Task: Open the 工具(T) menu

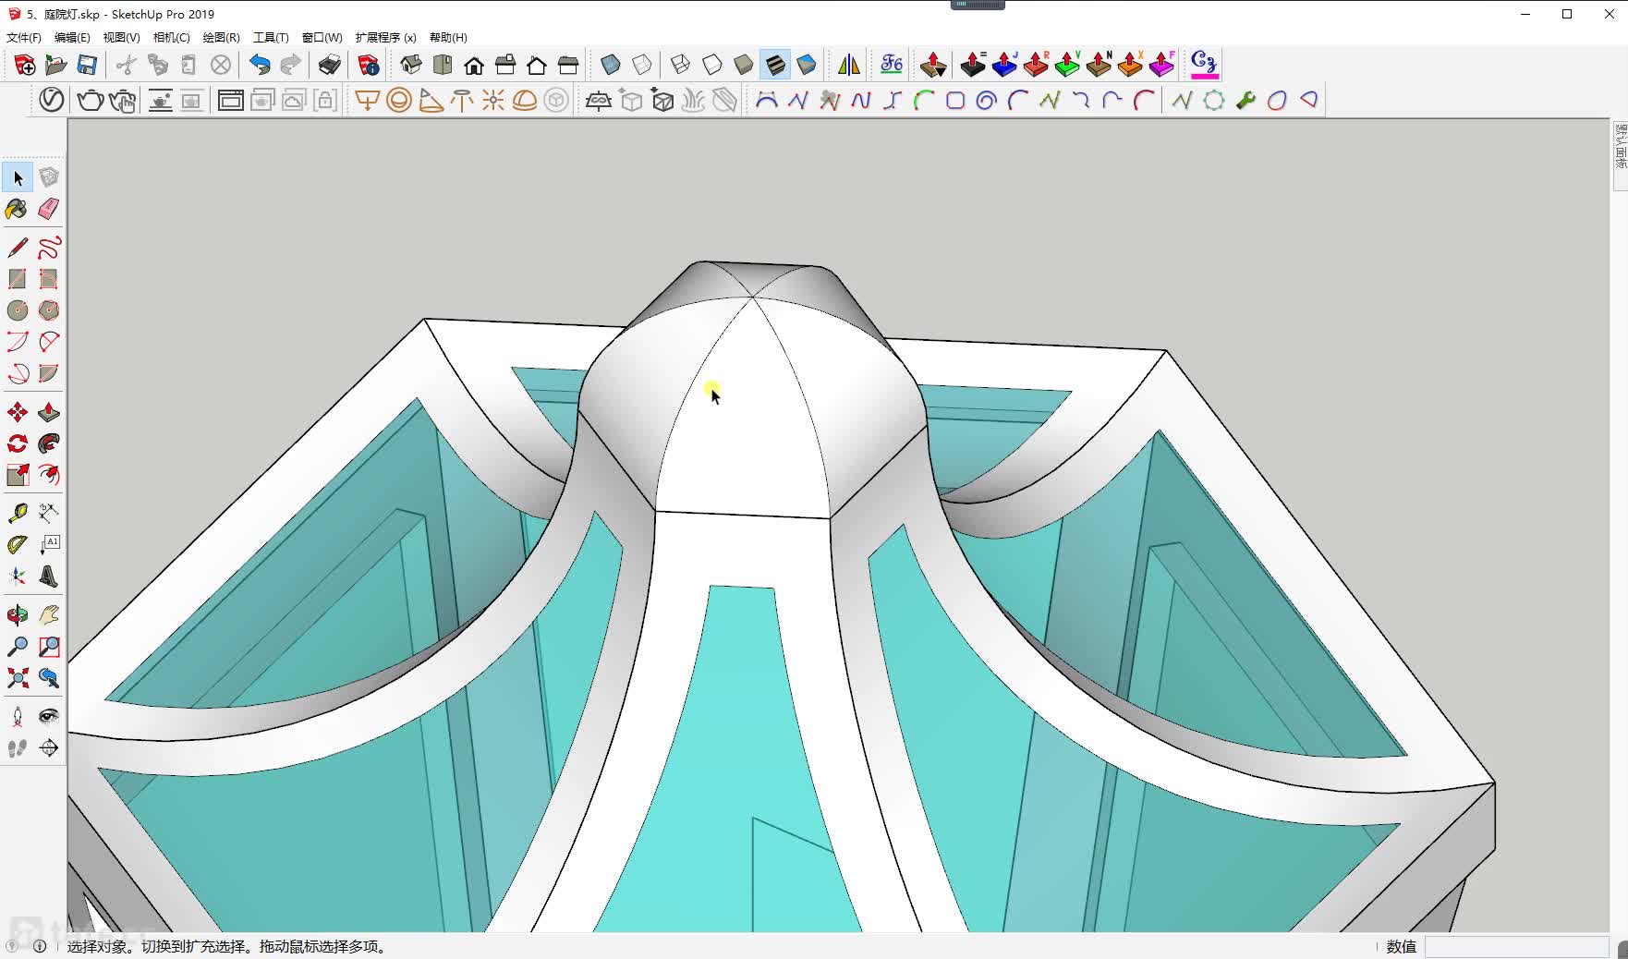Action: [272, 38]
